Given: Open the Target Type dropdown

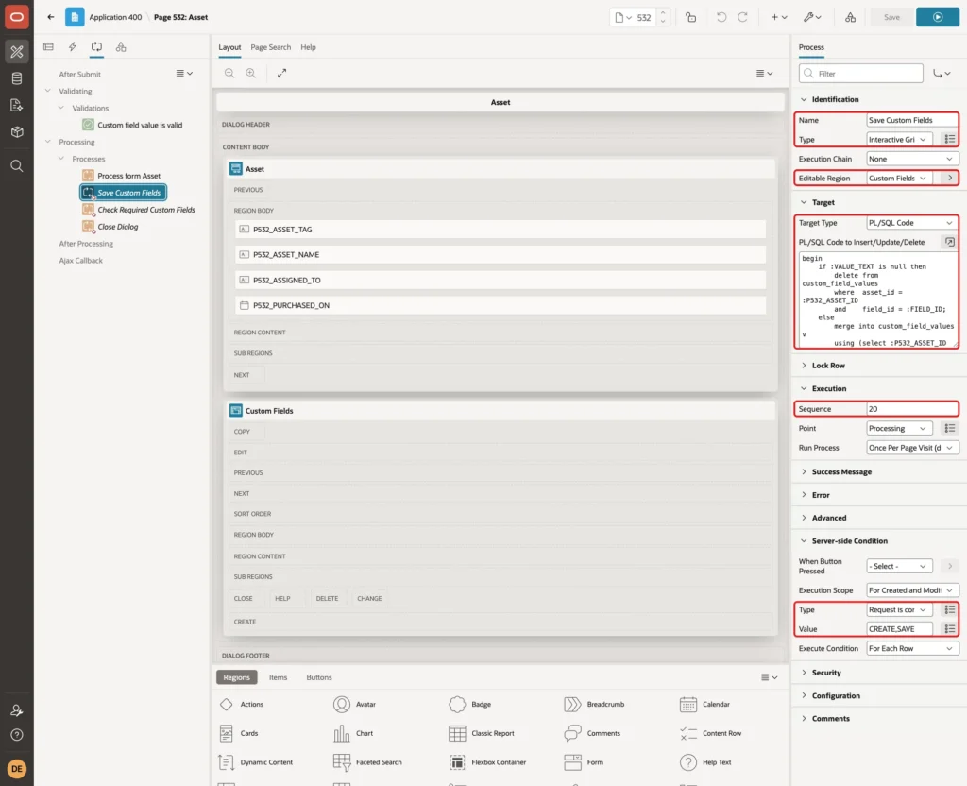Looking at the screenshot, I should coord(911,223).
